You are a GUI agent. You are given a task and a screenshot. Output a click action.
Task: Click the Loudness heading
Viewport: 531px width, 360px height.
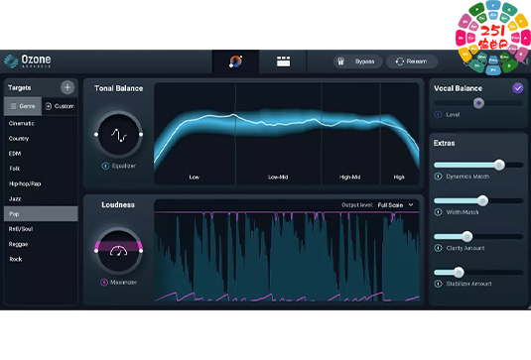click(118, 204)
